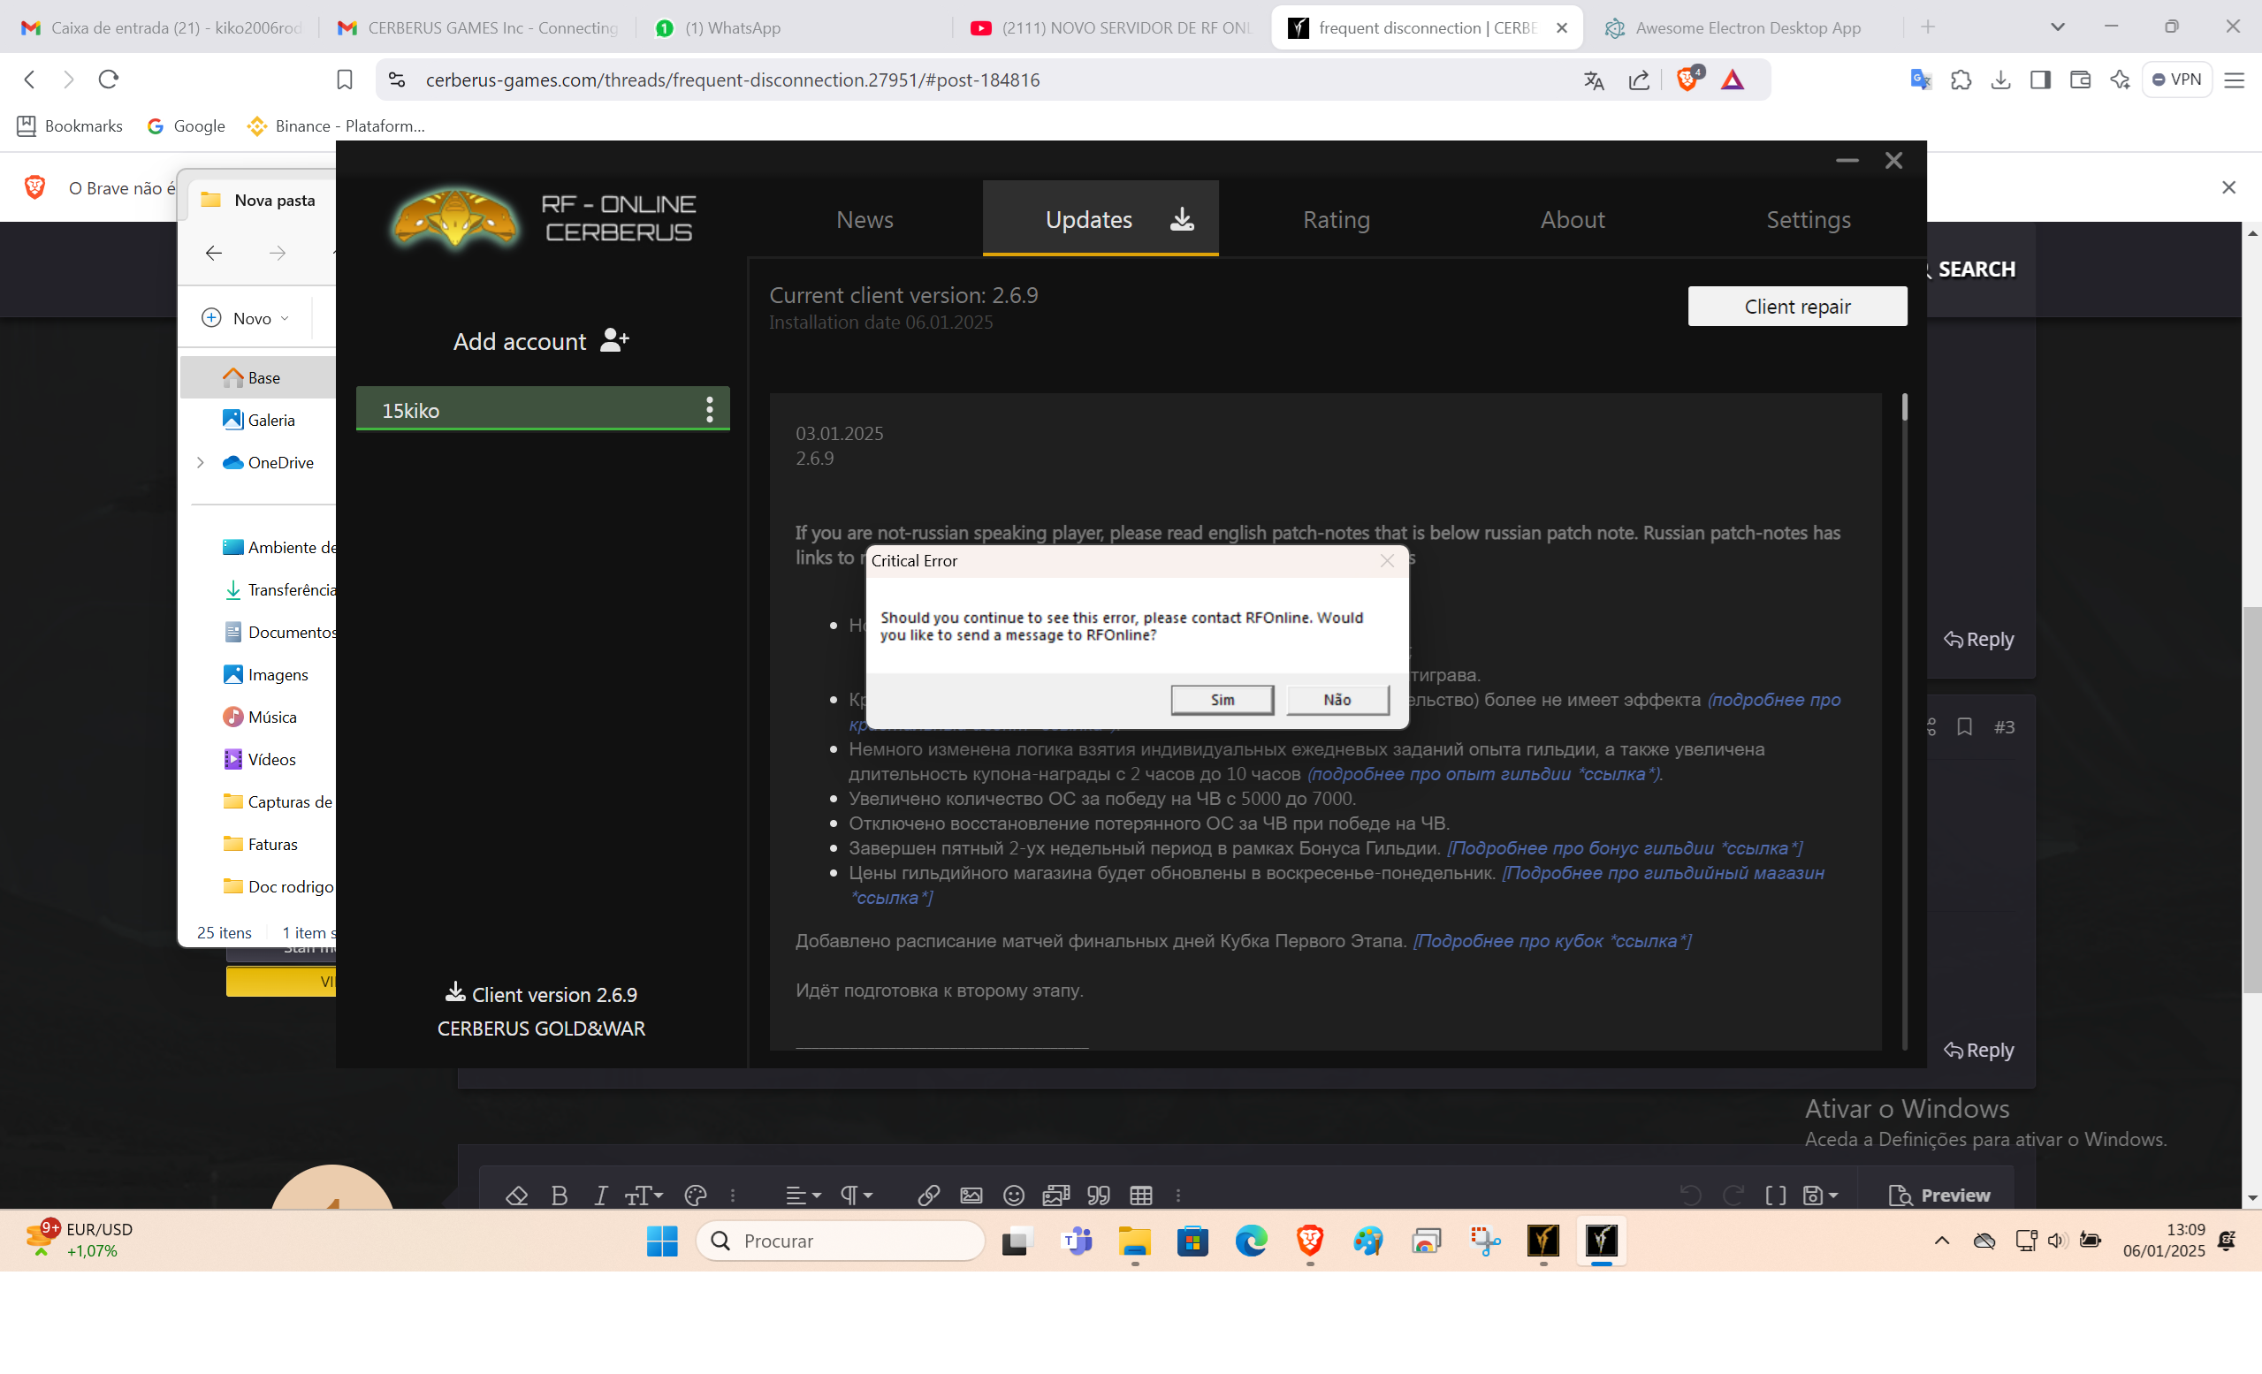Image resolution: width=2262 pixels, height=1374 pixels.
Task: Dismiss the Brave notification bar
Action: coord(2228,187)
